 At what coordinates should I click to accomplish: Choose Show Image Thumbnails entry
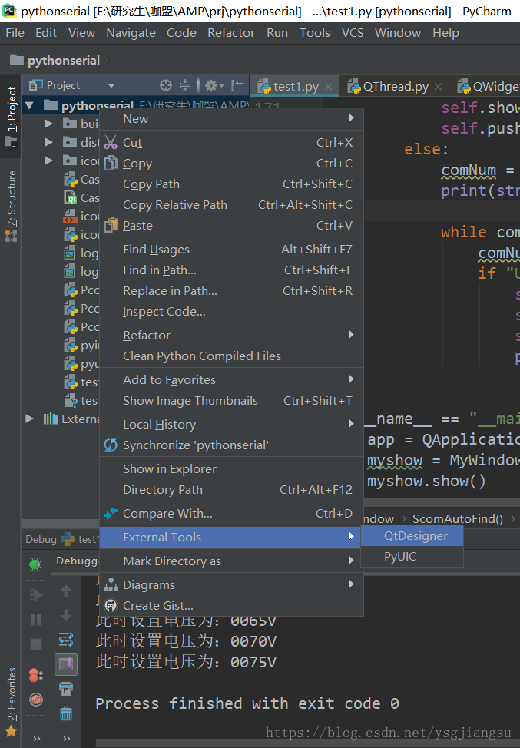[231, 400]
